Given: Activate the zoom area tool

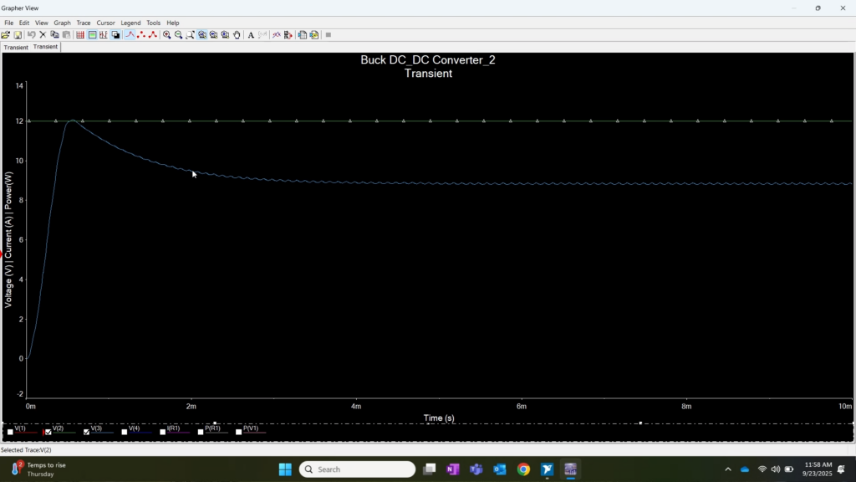Looking at the screenshot, I should (191, 34).
